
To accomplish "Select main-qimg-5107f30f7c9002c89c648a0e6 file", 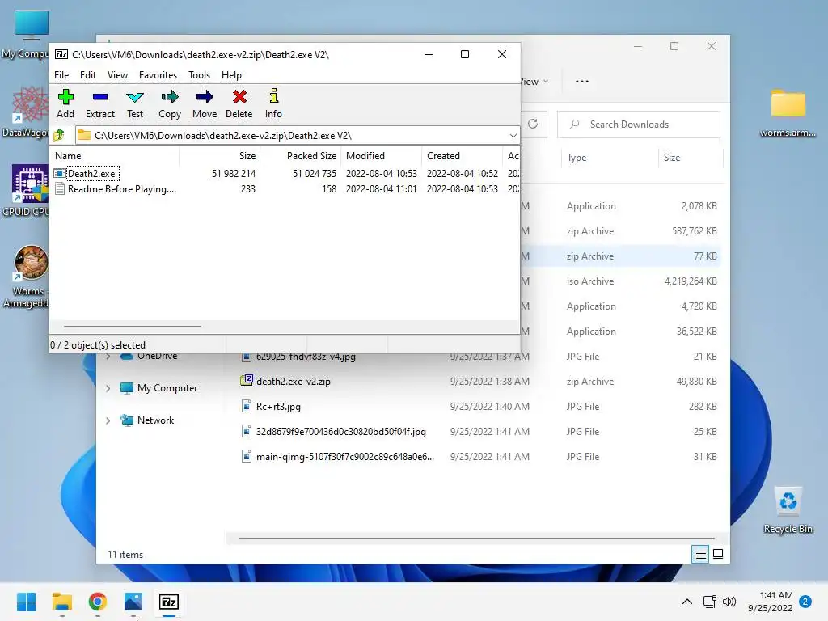I will [344, 457].
